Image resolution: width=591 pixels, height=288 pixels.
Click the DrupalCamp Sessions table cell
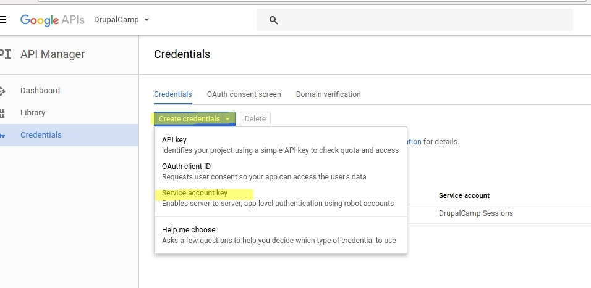point(475,213)
